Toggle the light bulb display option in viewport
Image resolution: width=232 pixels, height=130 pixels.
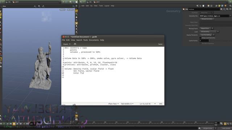tap(76, 26)
